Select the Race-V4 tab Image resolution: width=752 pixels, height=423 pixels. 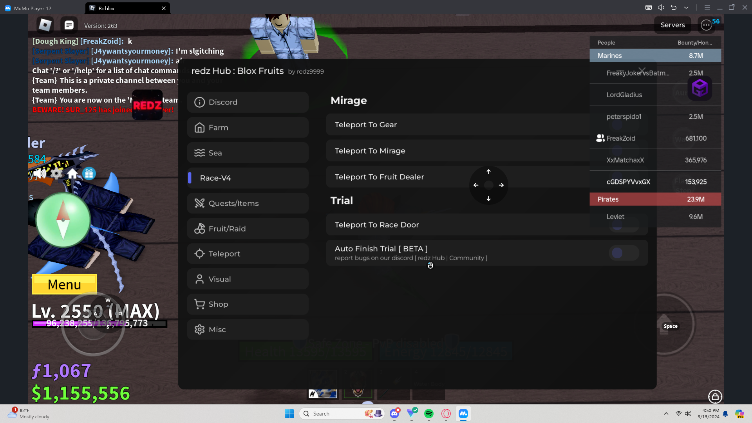(248, 178)
